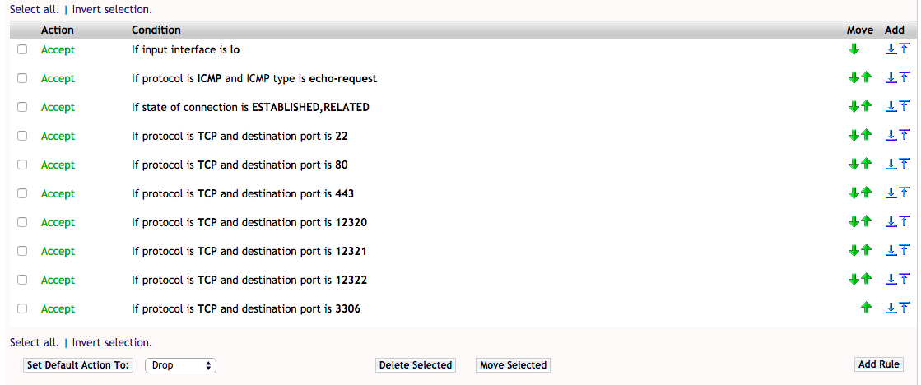Open the Accept link for port 12321 rule
This screenshot has width=921, height=385.
pos(58,251)
